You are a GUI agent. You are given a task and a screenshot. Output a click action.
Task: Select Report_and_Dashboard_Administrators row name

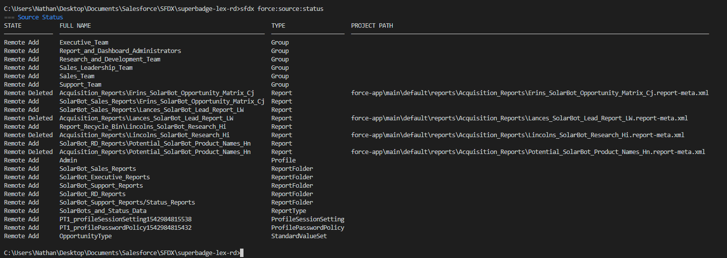tap(121, 51)
